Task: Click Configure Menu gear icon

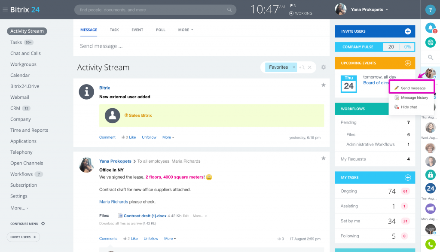Action: tap(43, 224)
